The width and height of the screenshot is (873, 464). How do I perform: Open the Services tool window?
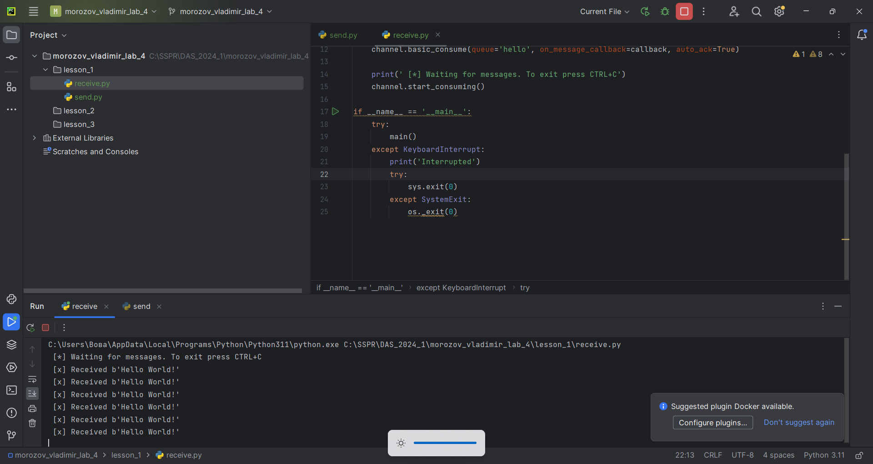click(x=11, y=367)
